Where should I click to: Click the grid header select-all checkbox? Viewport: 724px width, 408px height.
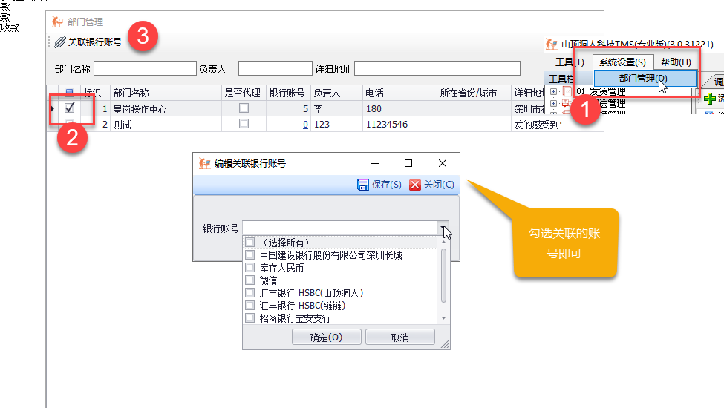click(x=69, y=93)
